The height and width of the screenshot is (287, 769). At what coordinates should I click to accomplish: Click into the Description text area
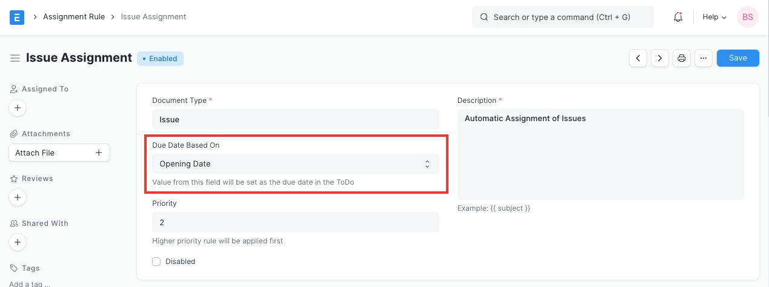(600, 154)
